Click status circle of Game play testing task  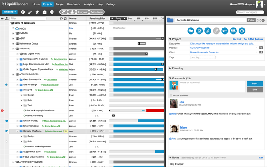(x=25, y=116)
